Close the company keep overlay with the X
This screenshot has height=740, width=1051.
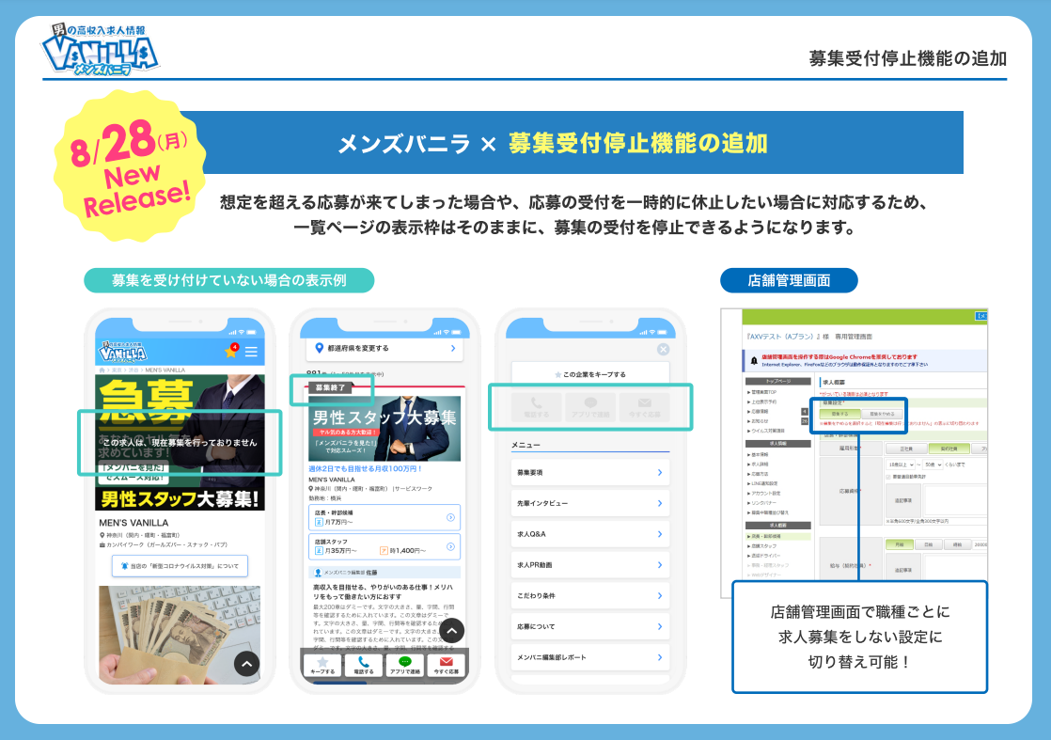[x=664, y=350]
